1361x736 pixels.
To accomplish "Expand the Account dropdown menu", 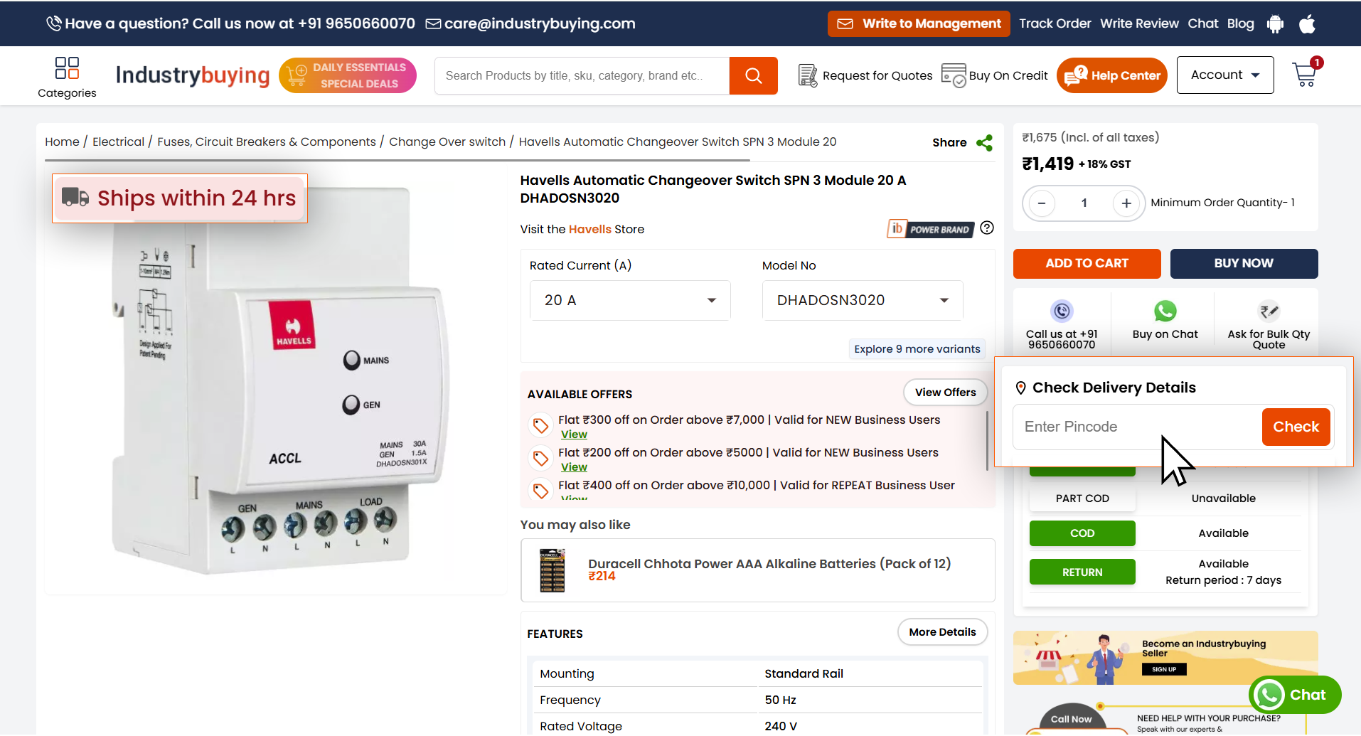I will coord(1224,75).
